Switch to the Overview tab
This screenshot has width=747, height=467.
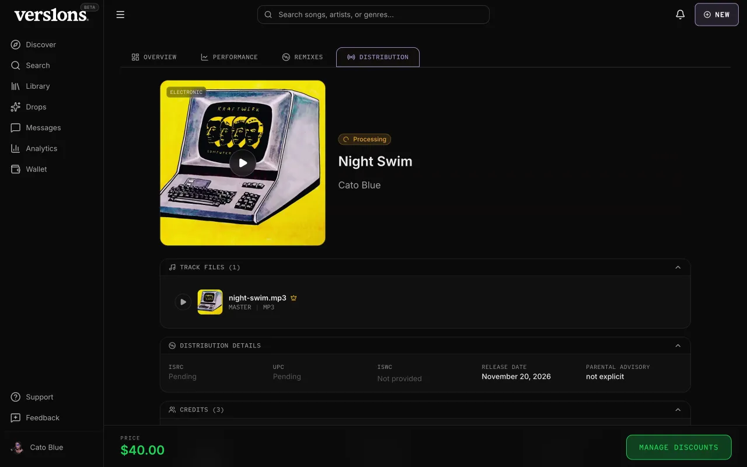(x=154, y=57)
